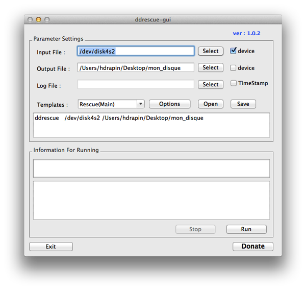
Task: Click the Stop button
Action: click(195, 229)
